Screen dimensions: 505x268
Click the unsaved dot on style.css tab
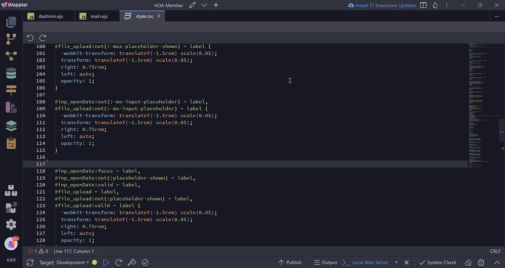[159, 16]
